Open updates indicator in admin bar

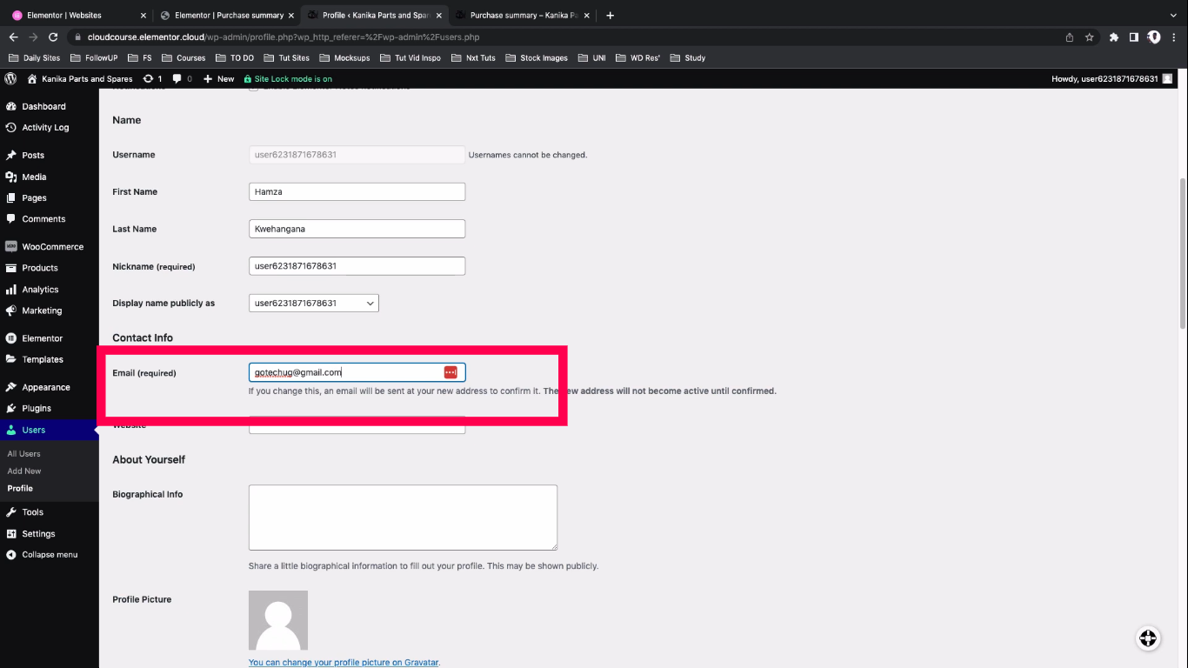(x=152, y=78)
